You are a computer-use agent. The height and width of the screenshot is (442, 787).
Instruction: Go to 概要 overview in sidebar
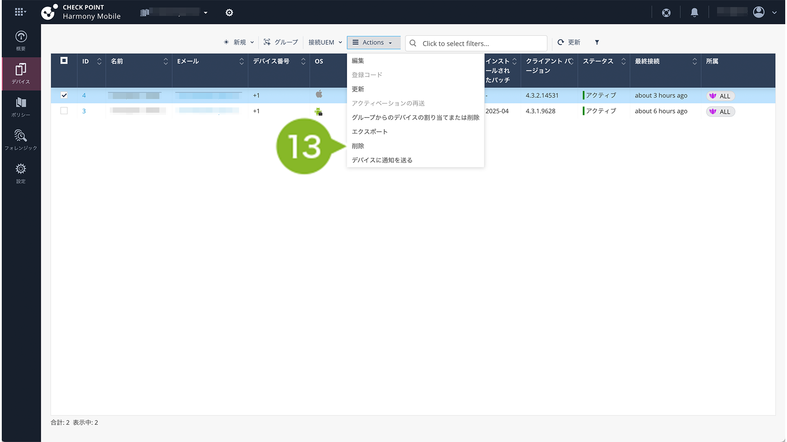[x=21, y=41]
